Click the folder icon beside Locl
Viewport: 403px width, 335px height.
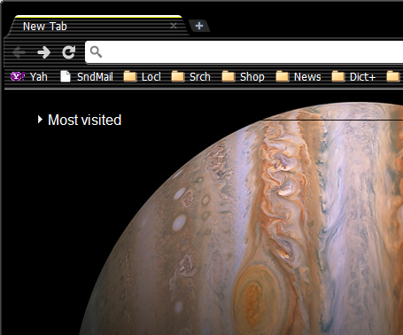[x=130, y=77]
